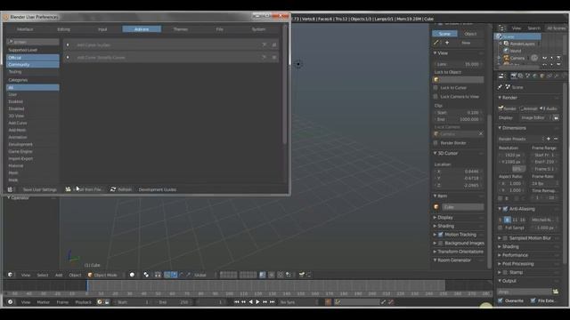The image size is (570, 320).
Task: Click Save User Settings button
Action: pyautogui.click(x=39, y=189)
